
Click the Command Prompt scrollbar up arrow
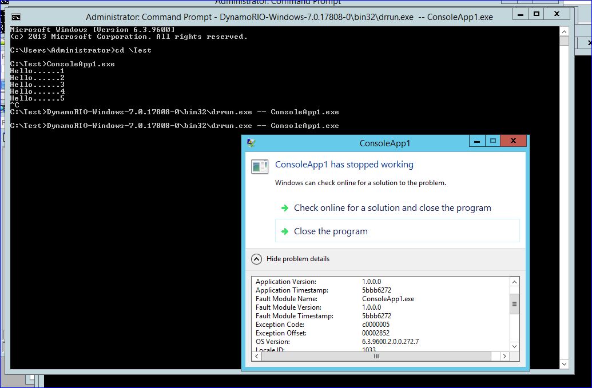pos(564,31)
